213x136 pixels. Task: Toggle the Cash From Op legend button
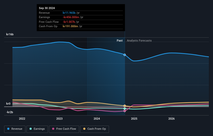(x=94, y=129)
